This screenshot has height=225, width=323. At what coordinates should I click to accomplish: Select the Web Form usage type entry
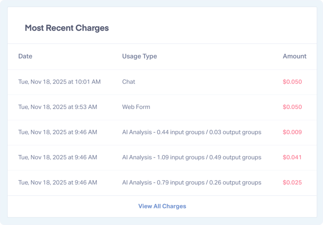tap(136, 107)
